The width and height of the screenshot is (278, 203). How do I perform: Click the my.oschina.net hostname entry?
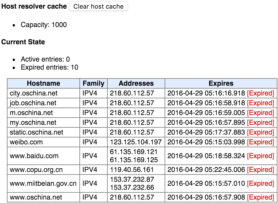[33, 122]
